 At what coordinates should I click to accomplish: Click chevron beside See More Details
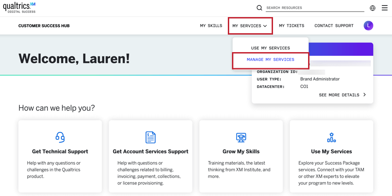(364, 95)
